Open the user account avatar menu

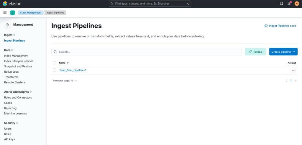(297, 4)
